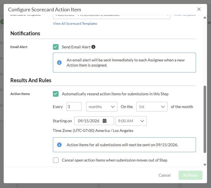
Task: Disable automatically resend action items checkbox
Action: pyautogui.click(x=56, y=94)
